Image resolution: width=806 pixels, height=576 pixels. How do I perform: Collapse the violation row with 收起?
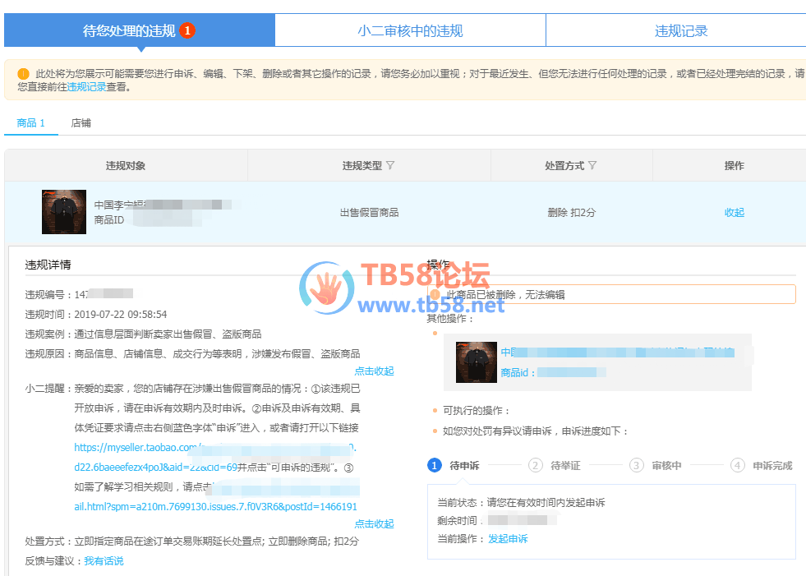[734, 212]
